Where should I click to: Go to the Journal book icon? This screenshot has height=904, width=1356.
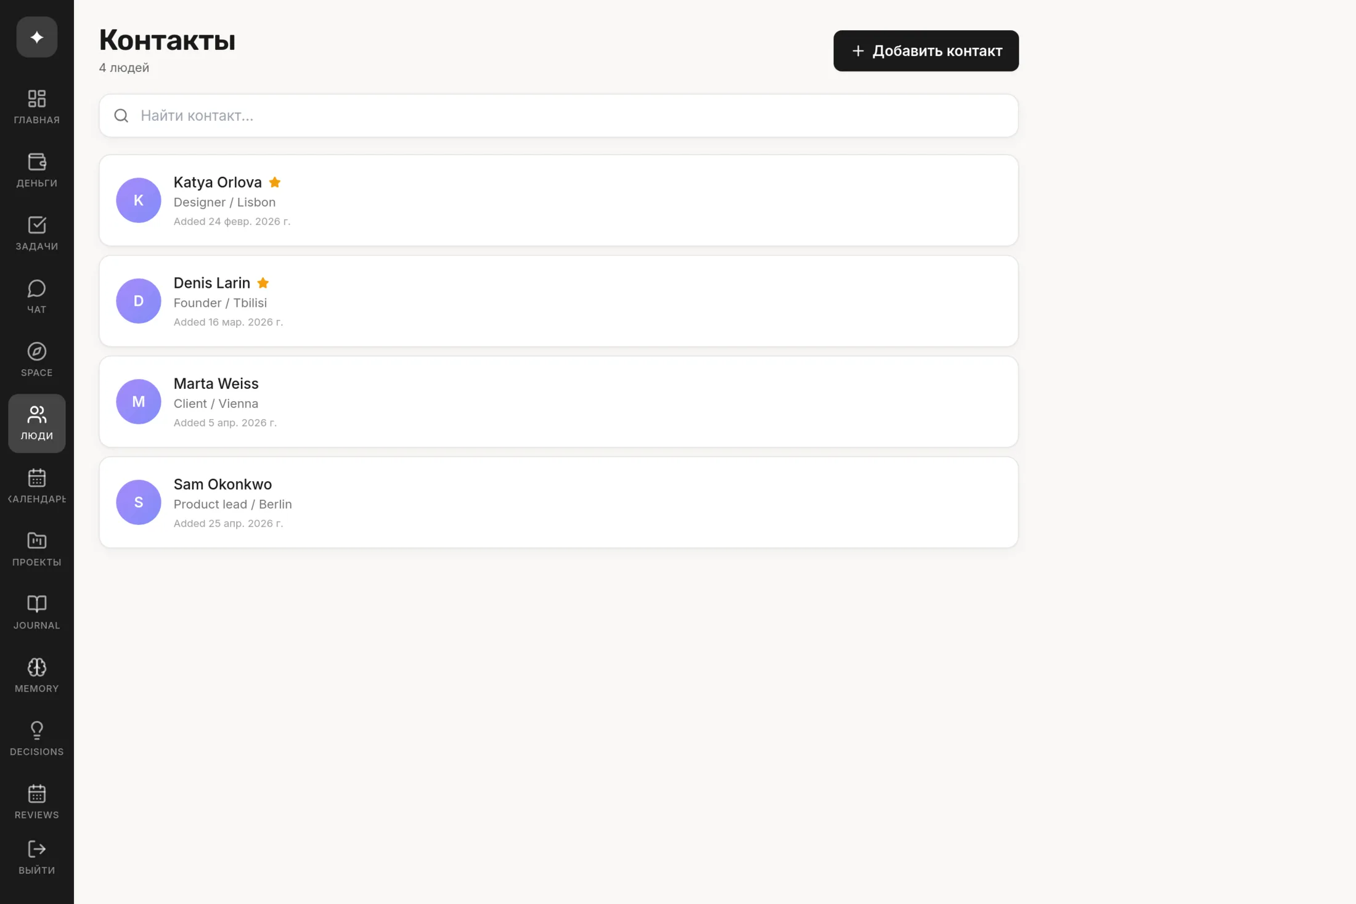point(37,604)
